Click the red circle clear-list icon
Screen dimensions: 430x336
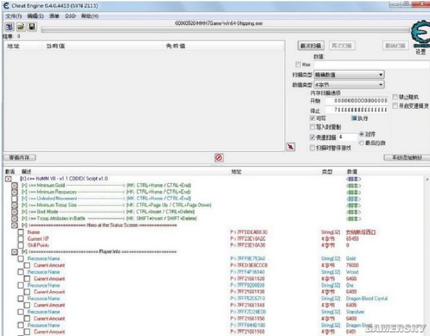(218, 157)
